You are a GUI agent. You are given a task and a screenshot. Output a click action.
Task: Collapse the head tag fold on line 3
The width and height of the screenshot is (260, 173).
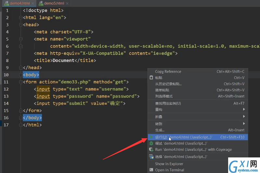pyautogui.click(x=21, y=25)
